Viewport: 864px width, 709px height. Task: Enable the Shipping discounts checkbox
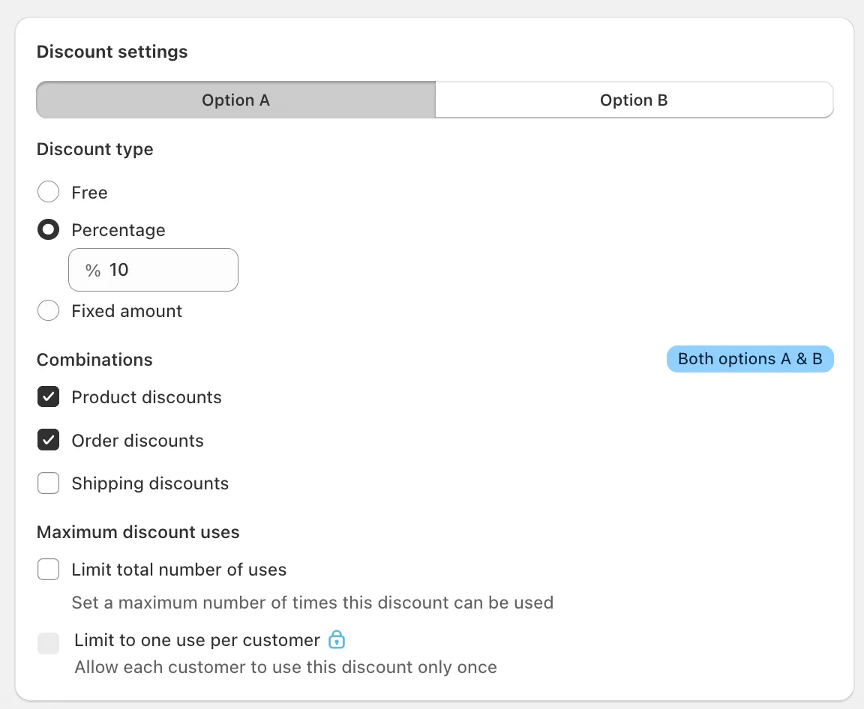click(48, 483)
